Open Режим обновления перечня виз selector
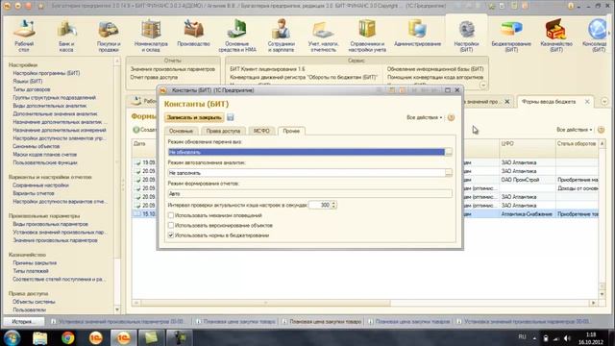 point(449,152)
